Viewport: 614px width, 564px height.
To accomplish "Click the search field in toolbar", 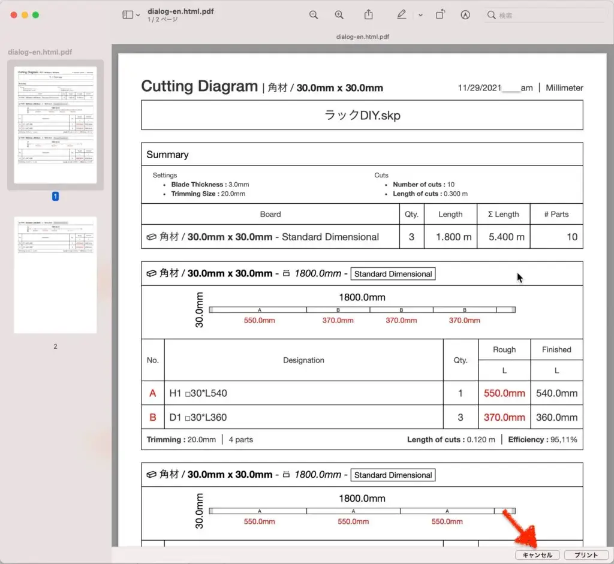I will click(x=546, y=15).
